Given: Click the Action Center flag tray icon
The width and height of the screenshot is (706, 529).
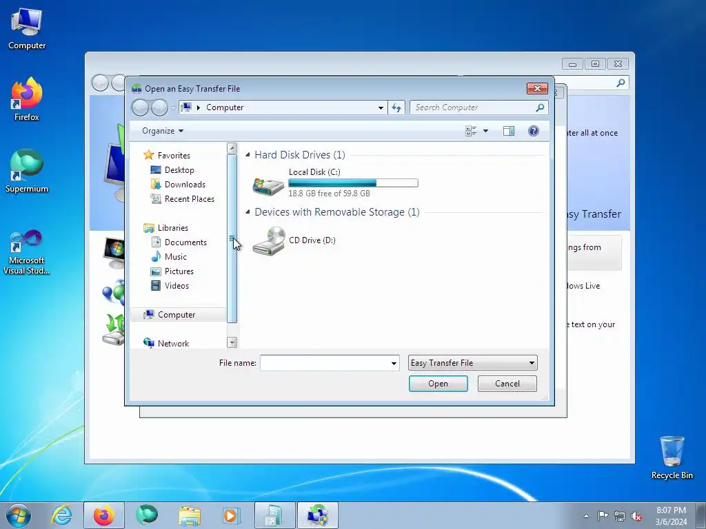Looking at the screenshot, I should (x=603, y=516).
